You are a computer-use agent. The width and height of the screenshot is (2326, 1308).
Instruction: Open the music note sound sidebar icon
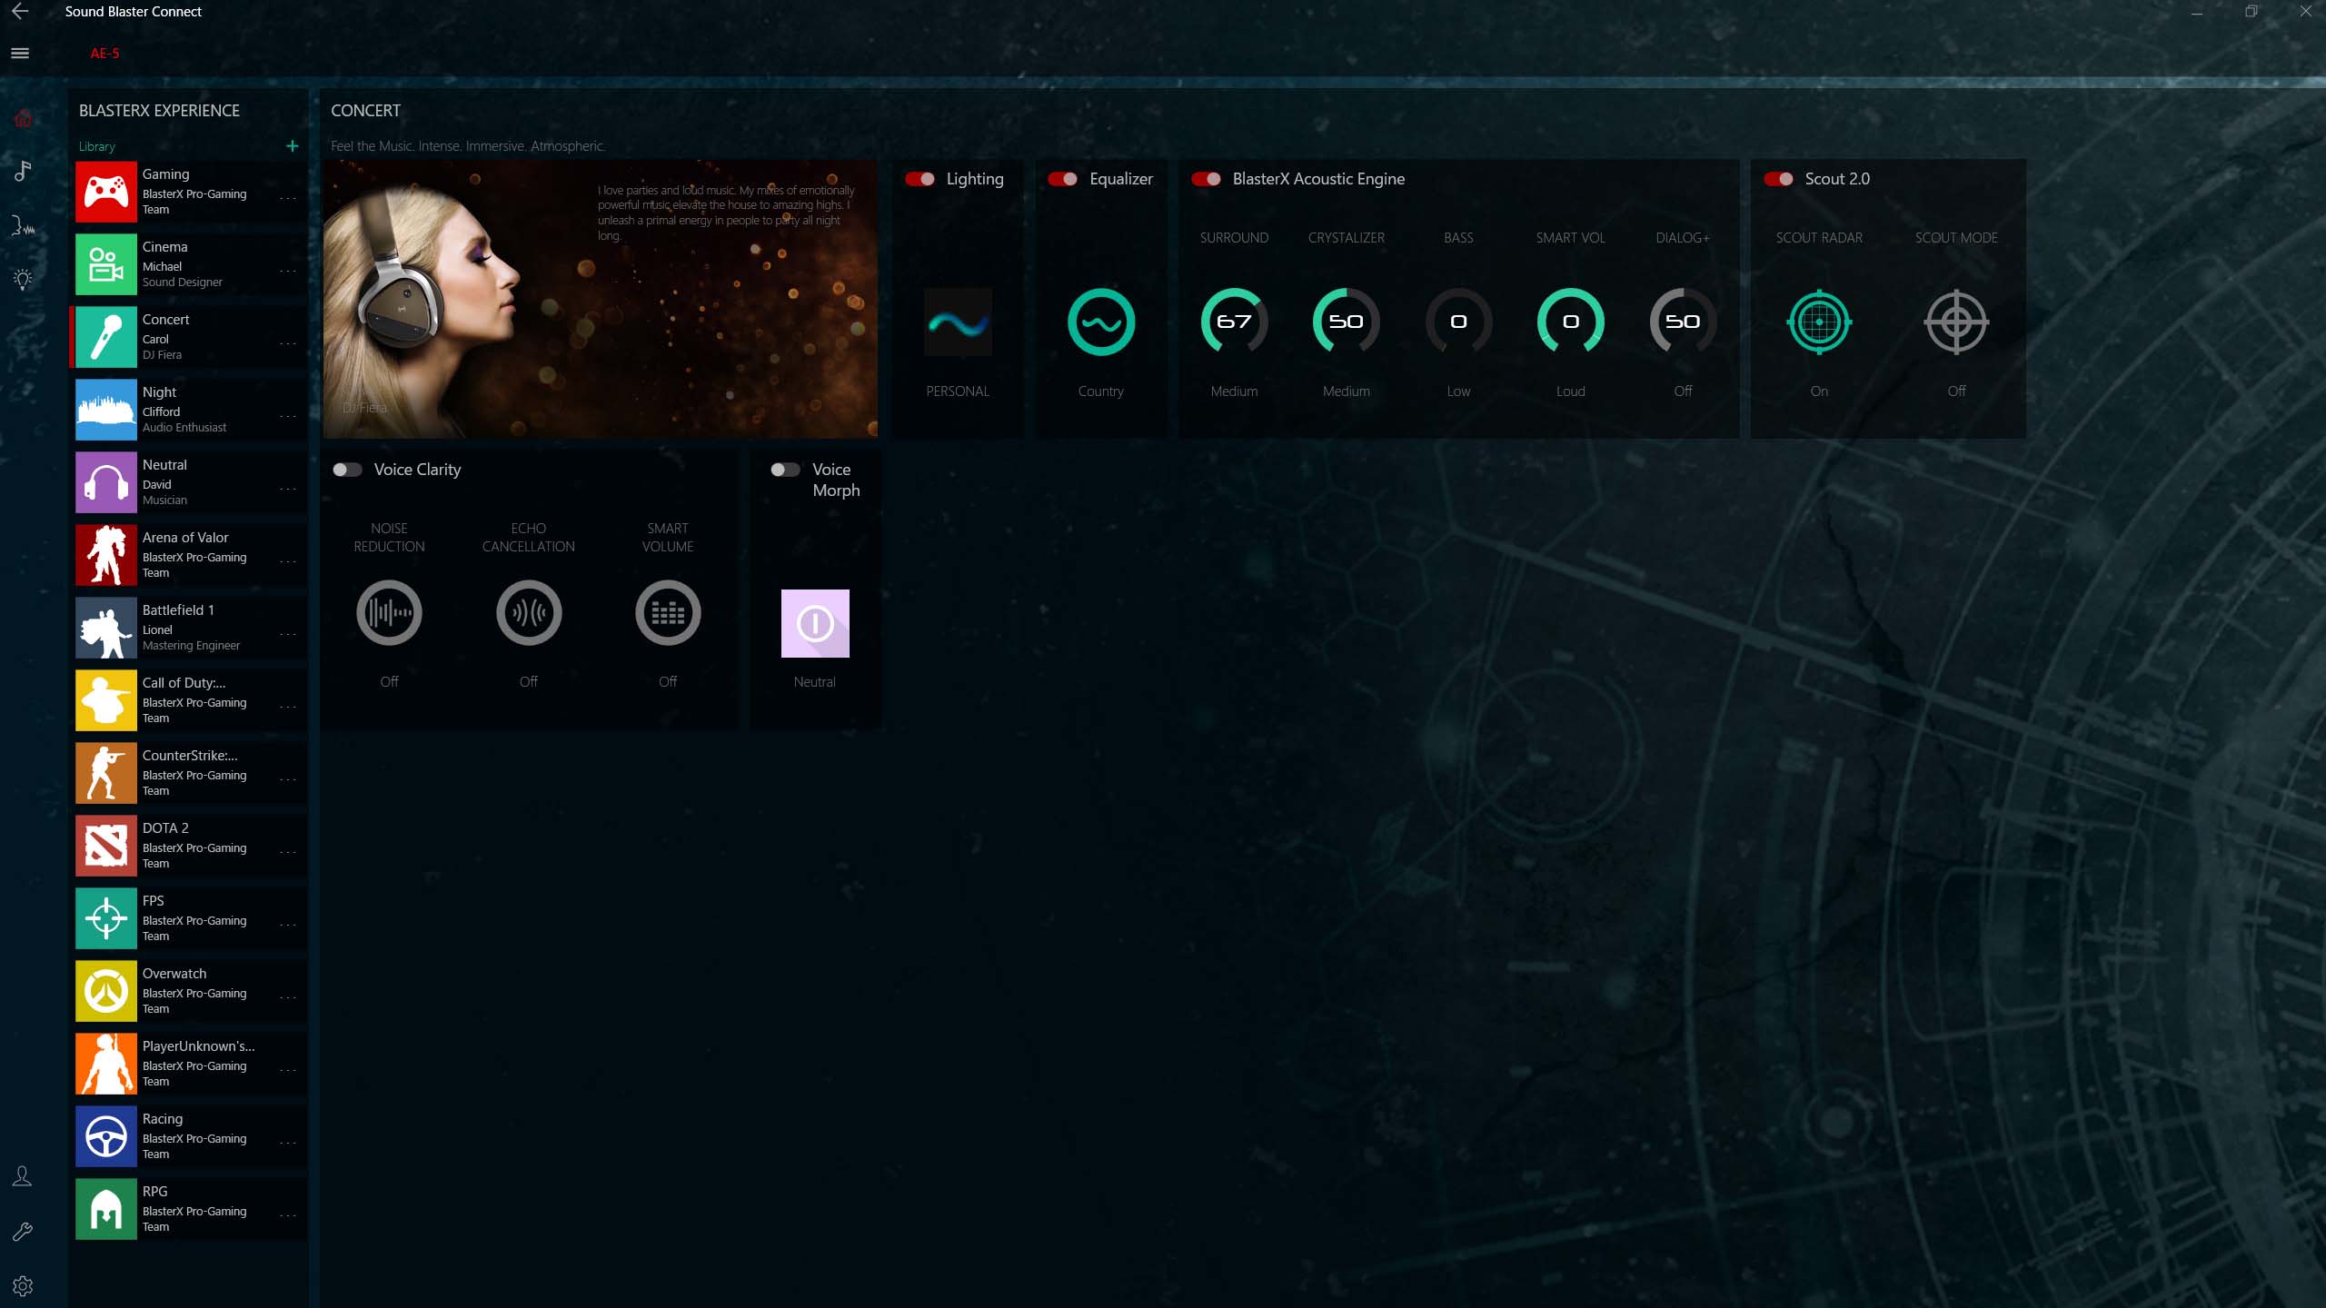pyautogui.click(x=23, y=170)
